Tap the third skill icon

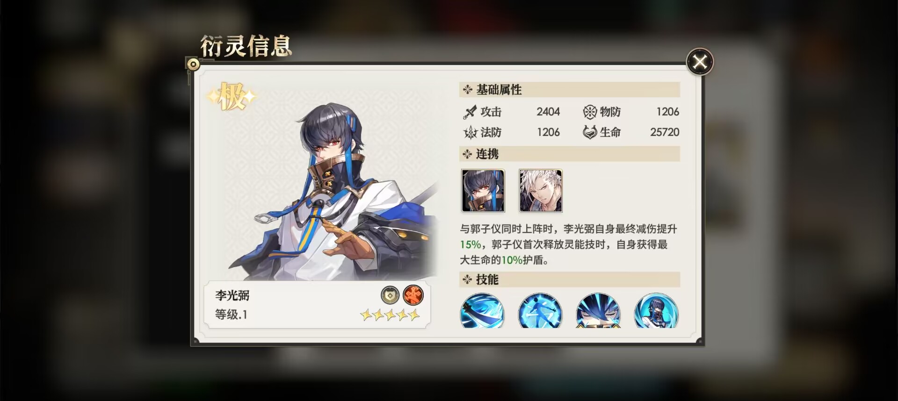[598, 311]
